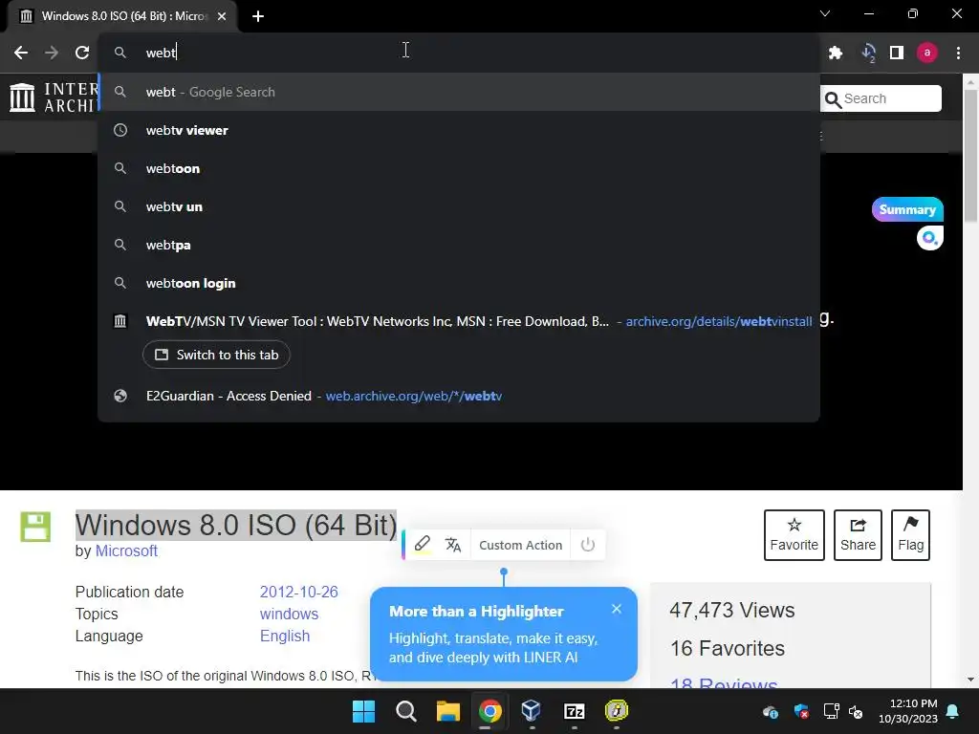
Task: Click the Chrome taskbar icon
Action: tap(490, 711)
